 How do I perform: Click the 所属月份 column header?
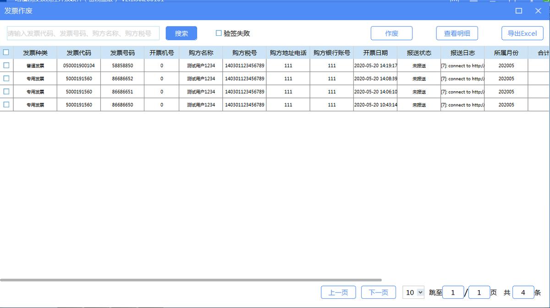click(x=506, y=53)
